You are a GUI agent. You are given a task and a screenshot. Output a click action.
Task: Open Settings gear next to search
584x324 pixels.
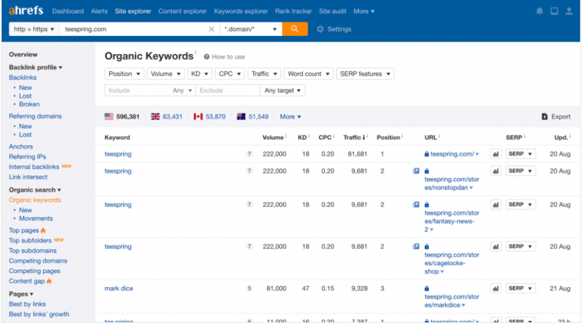(x=334, y=29)
